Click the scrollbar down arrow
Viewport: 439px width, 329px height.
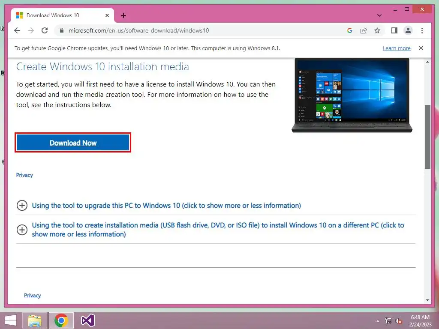coord(427,300)
